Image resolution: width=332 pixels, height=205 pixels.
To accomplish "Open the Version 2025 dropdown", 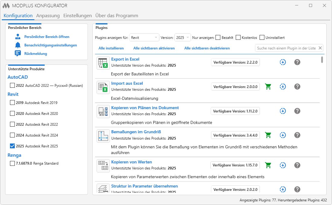I will [x=183, y=37].
